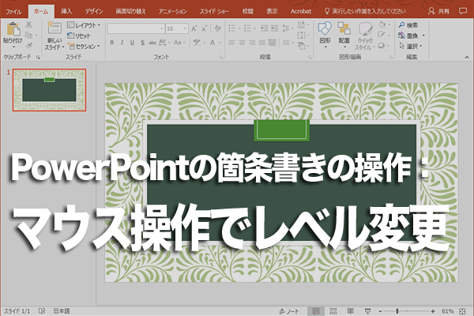Open the ファイル tab

tap(13, 12)
